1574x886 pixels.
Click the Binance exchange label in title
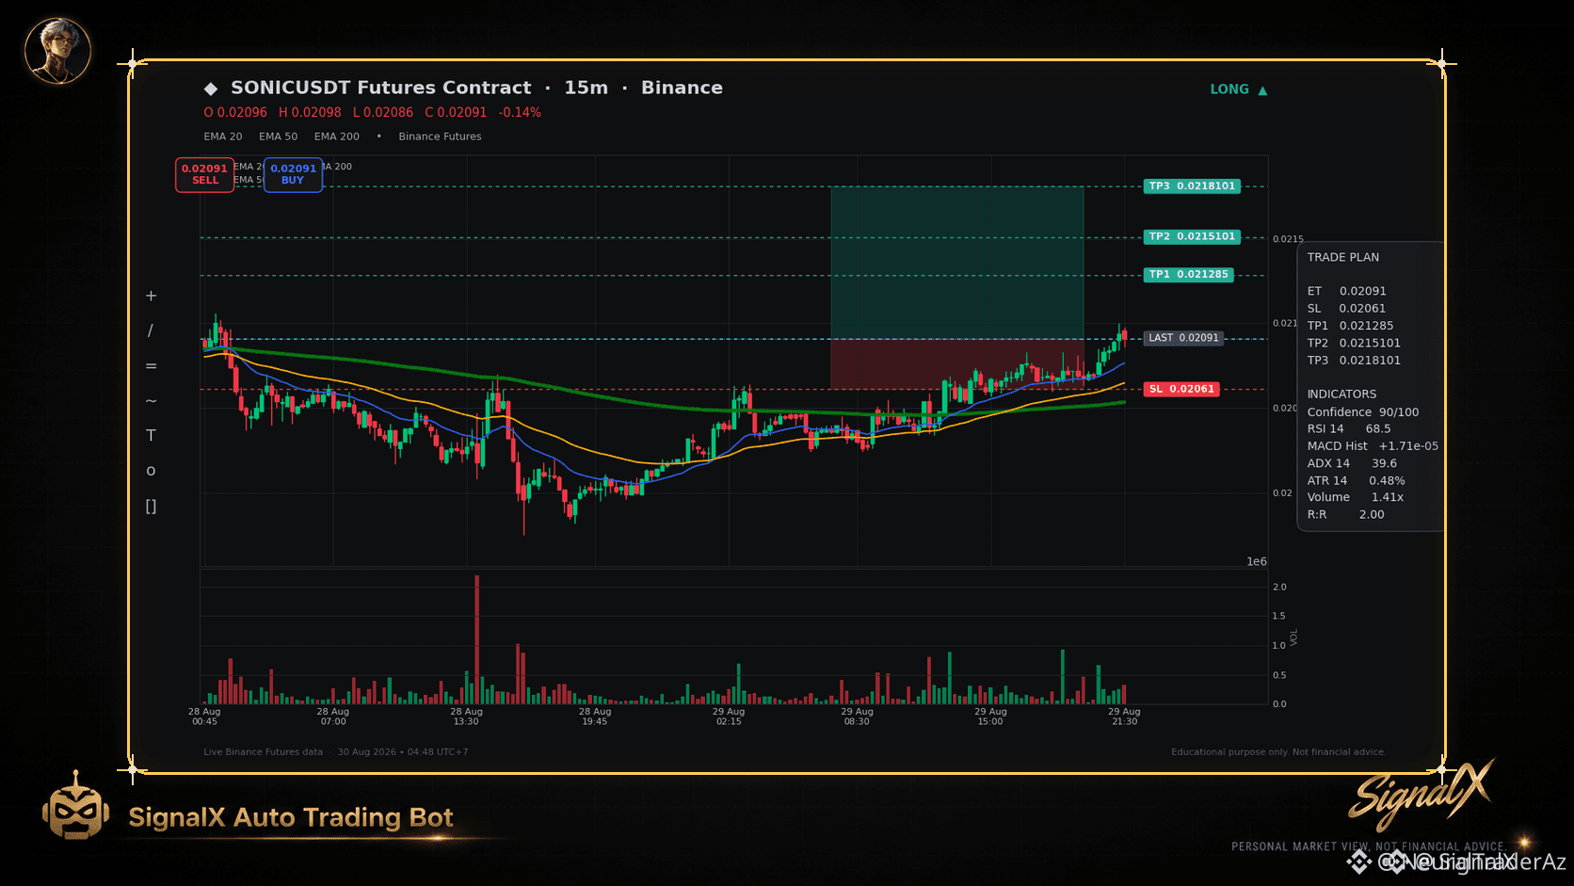(x=682, y=88)
